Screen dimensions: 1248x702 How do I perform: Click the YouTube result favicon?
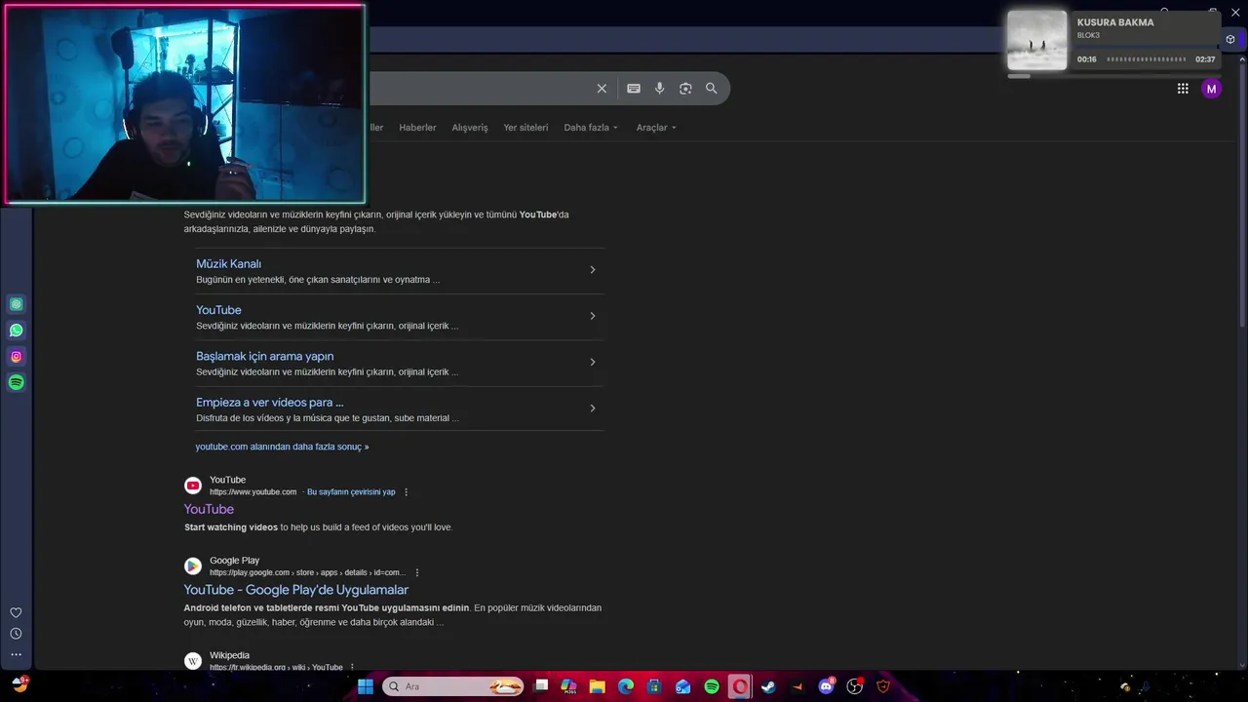tap(193, 486)
